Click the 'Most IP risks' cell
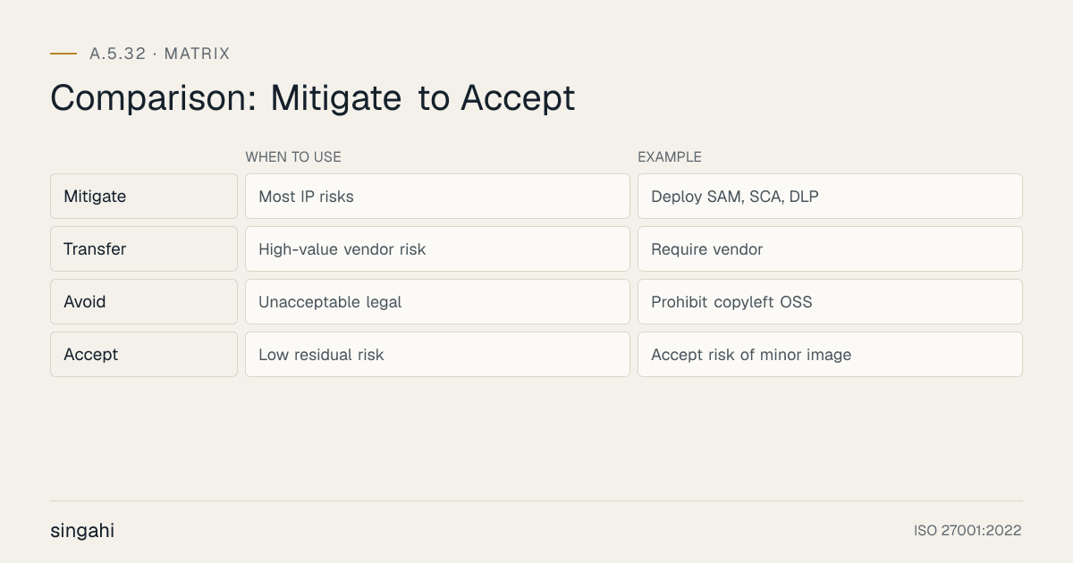Screen dimensions: 1073x563 (437, 197)
